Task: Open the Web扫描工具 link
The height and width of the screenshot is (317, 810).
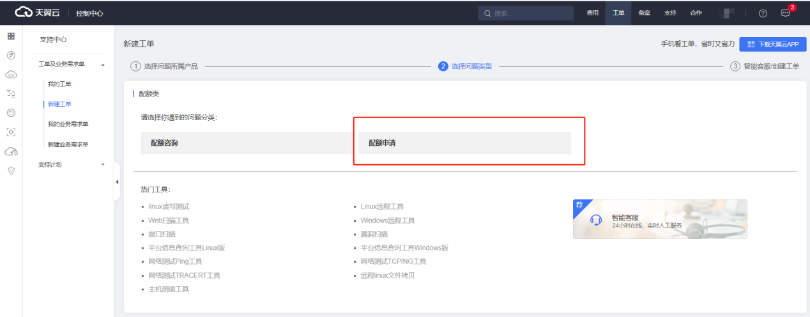Action: tap(169, 220)
